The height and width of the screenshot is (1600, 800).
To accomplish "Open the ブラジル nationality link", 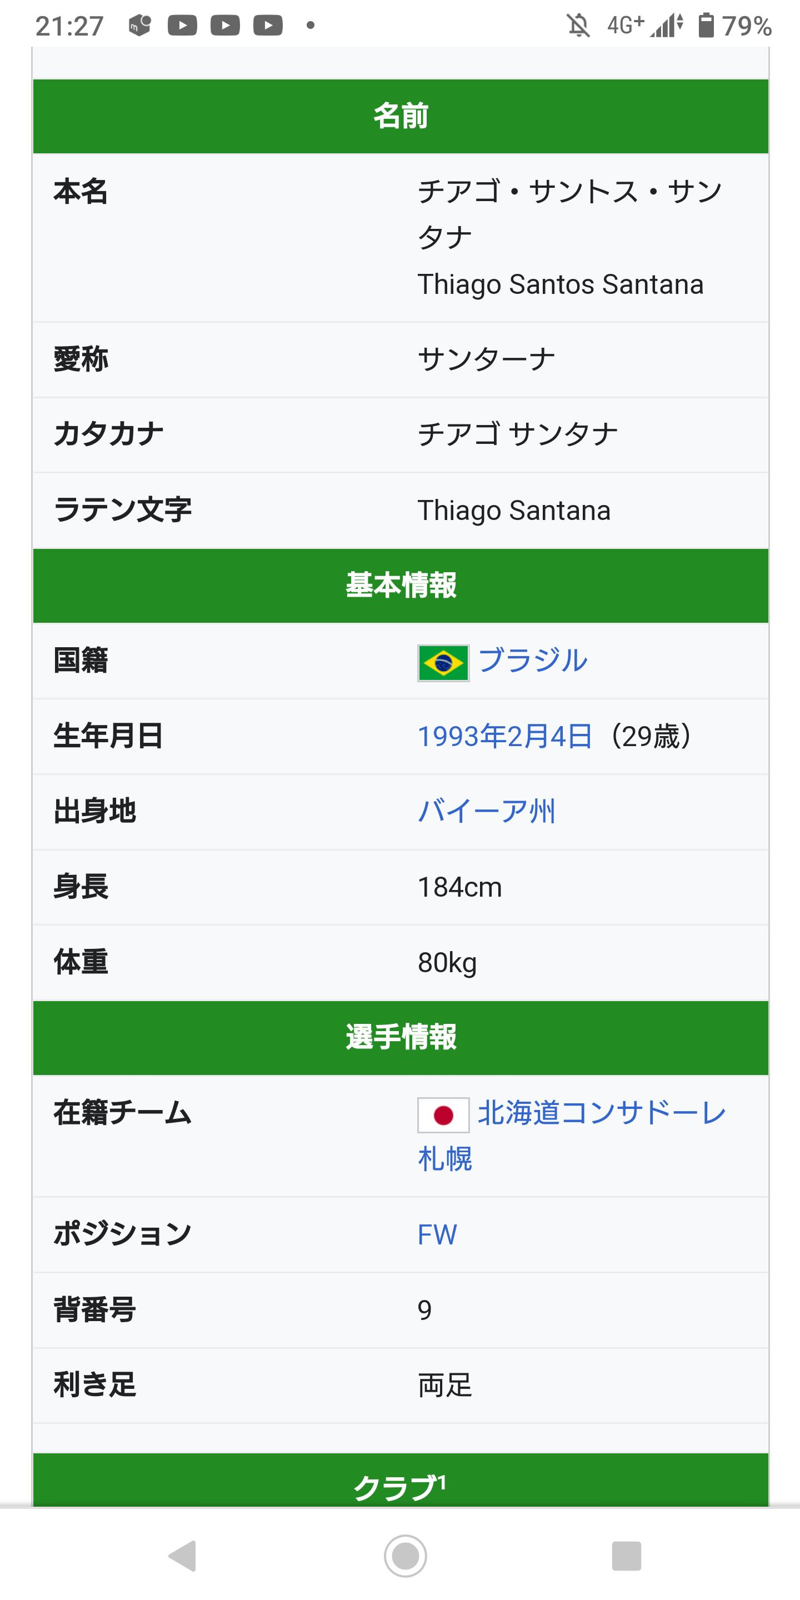I will pos(533,660).
